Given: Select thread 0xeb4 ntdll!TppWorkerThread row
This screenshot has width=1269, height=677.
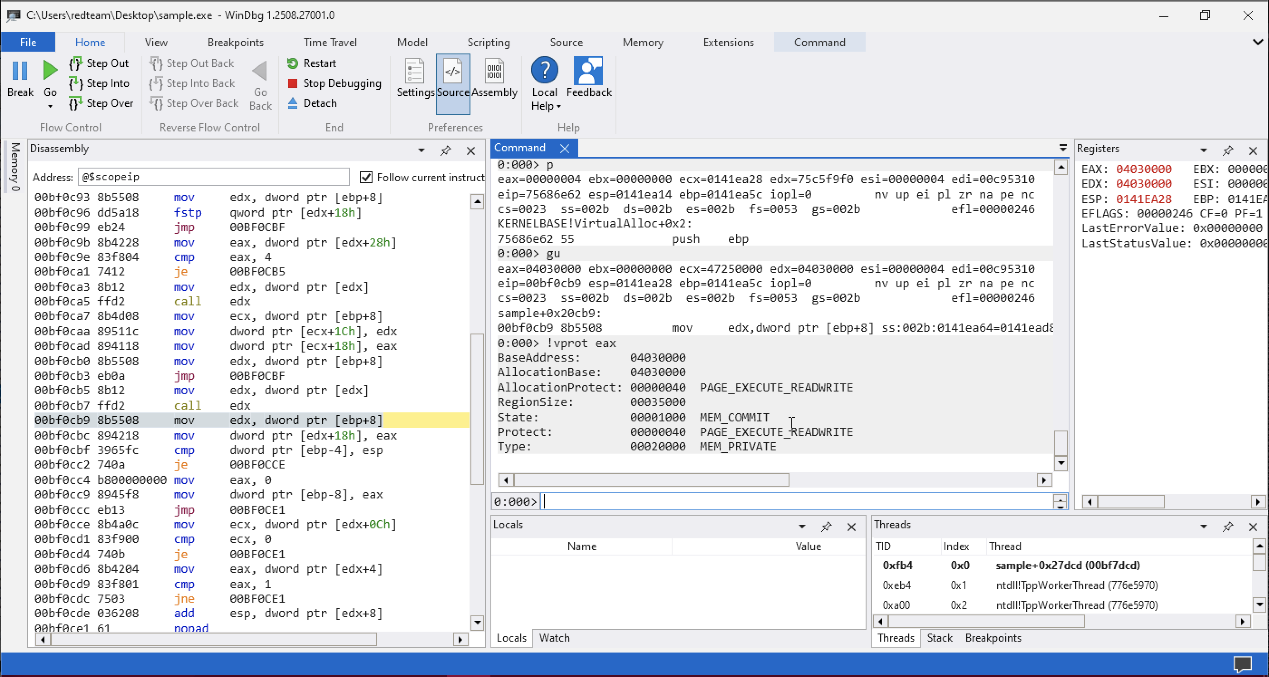Looking at the screenshot, I should [x=1062, y=585].
